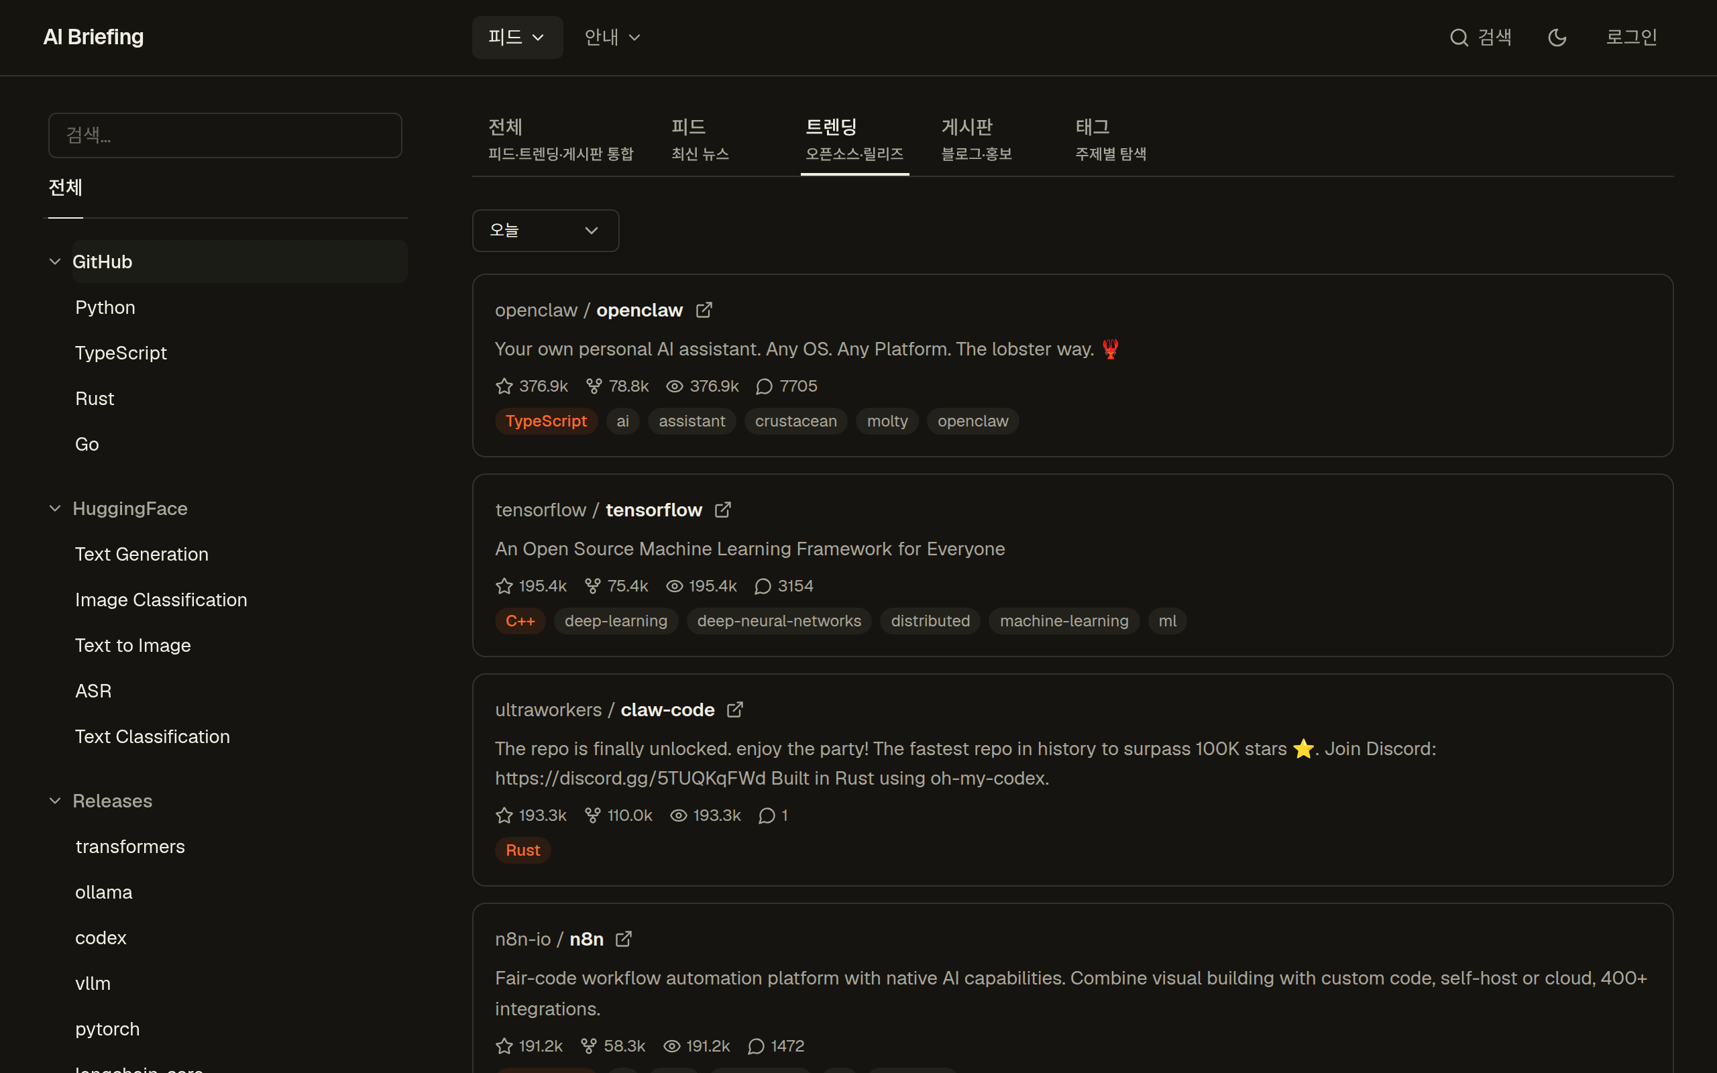This screenshot has height=1073, width=1717.
Task: Click the star icon on openclaw card
Action: (x=504, y=386)
